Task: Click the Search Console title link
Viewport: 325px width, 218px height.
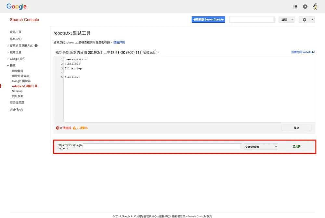Action: [24, 20]
